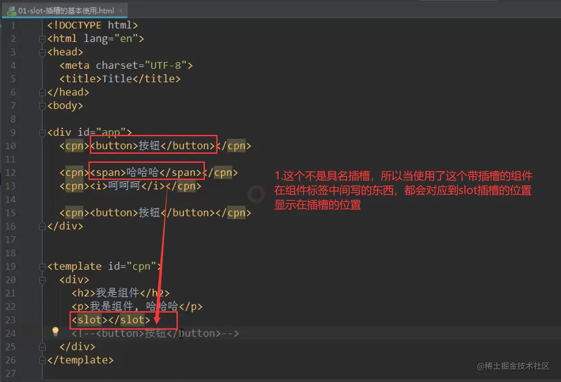
Task: Click line number 1 in the gutter
Action: click(13, 25)
